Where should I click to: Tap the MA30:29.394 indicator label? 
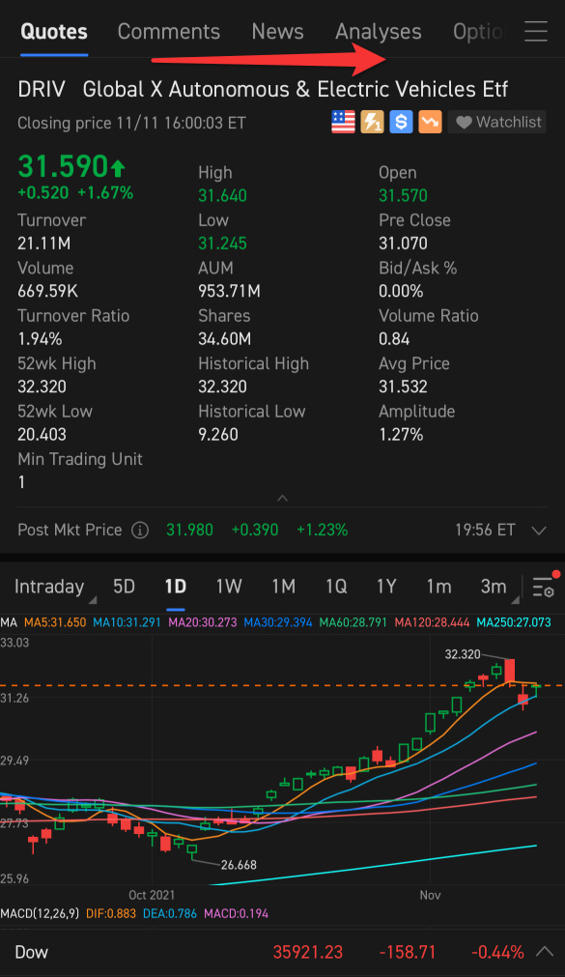[278, 621]
